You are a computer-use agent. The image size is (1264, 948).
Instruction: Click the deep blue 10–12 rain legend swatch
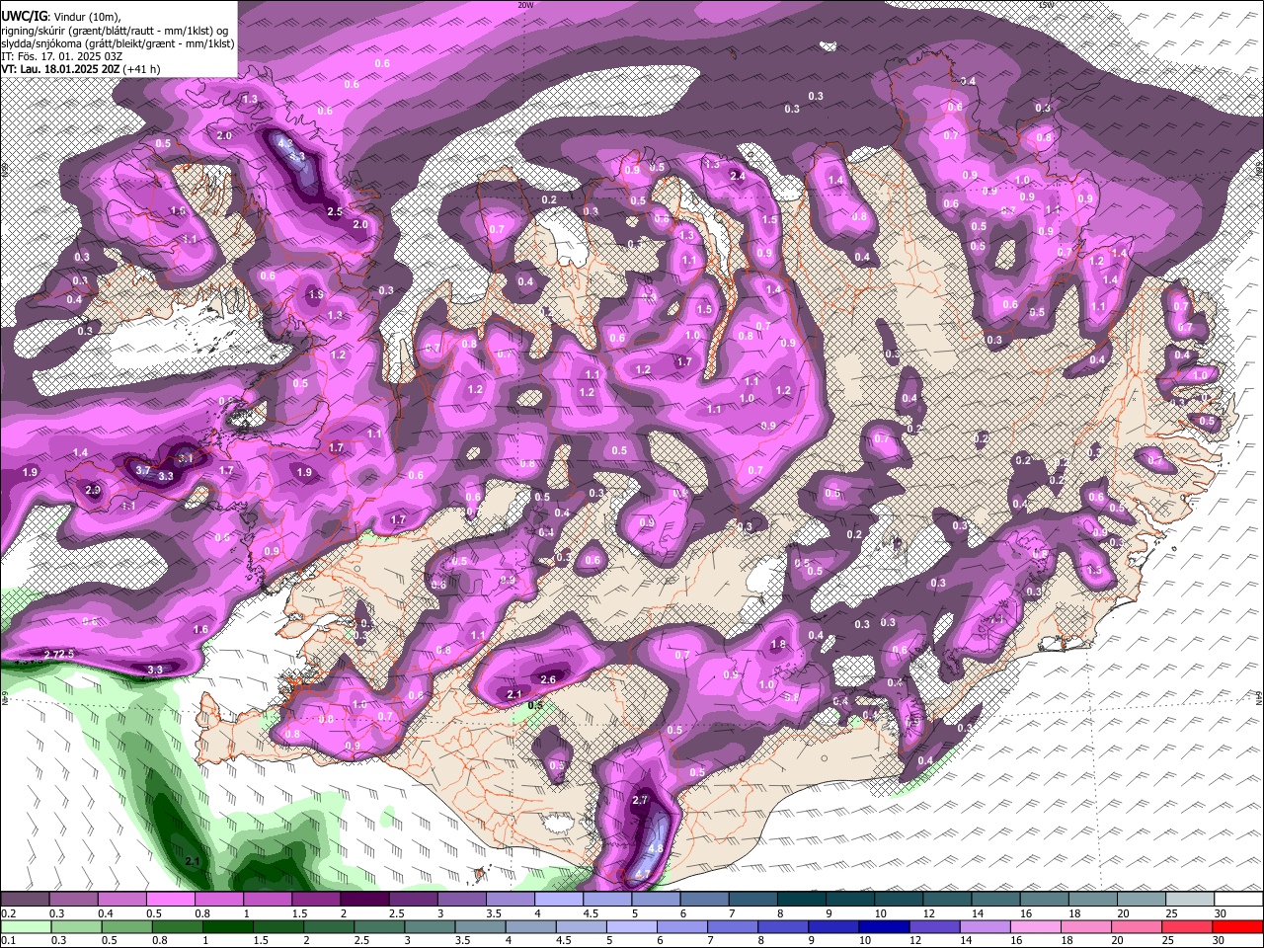[883, 926]
